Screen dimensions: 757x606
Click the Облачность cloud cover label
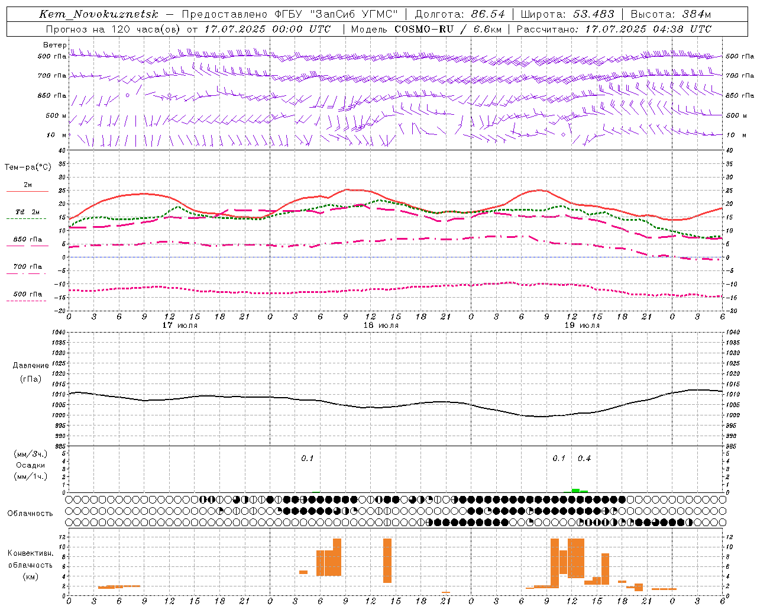coord(30,513)
